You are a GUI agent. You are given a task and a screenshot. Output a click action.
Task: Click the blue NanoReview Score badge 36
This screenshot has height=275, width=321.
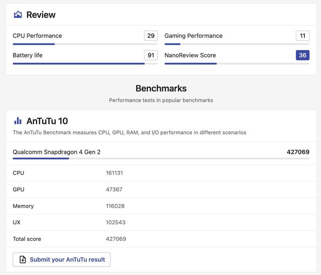(x=302, y=55)
